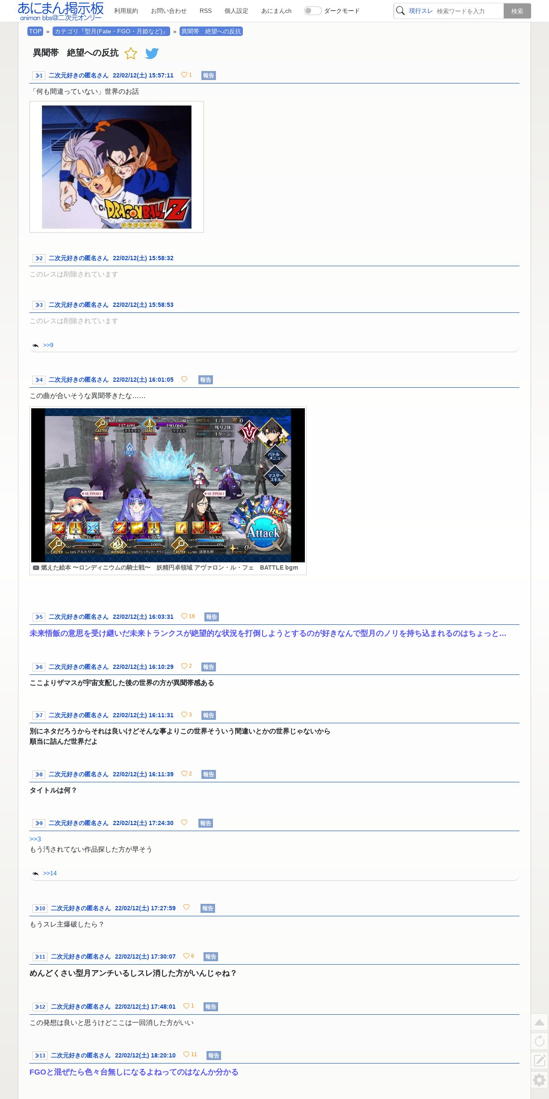Click post number >>3 anchor

click(39, 305)
